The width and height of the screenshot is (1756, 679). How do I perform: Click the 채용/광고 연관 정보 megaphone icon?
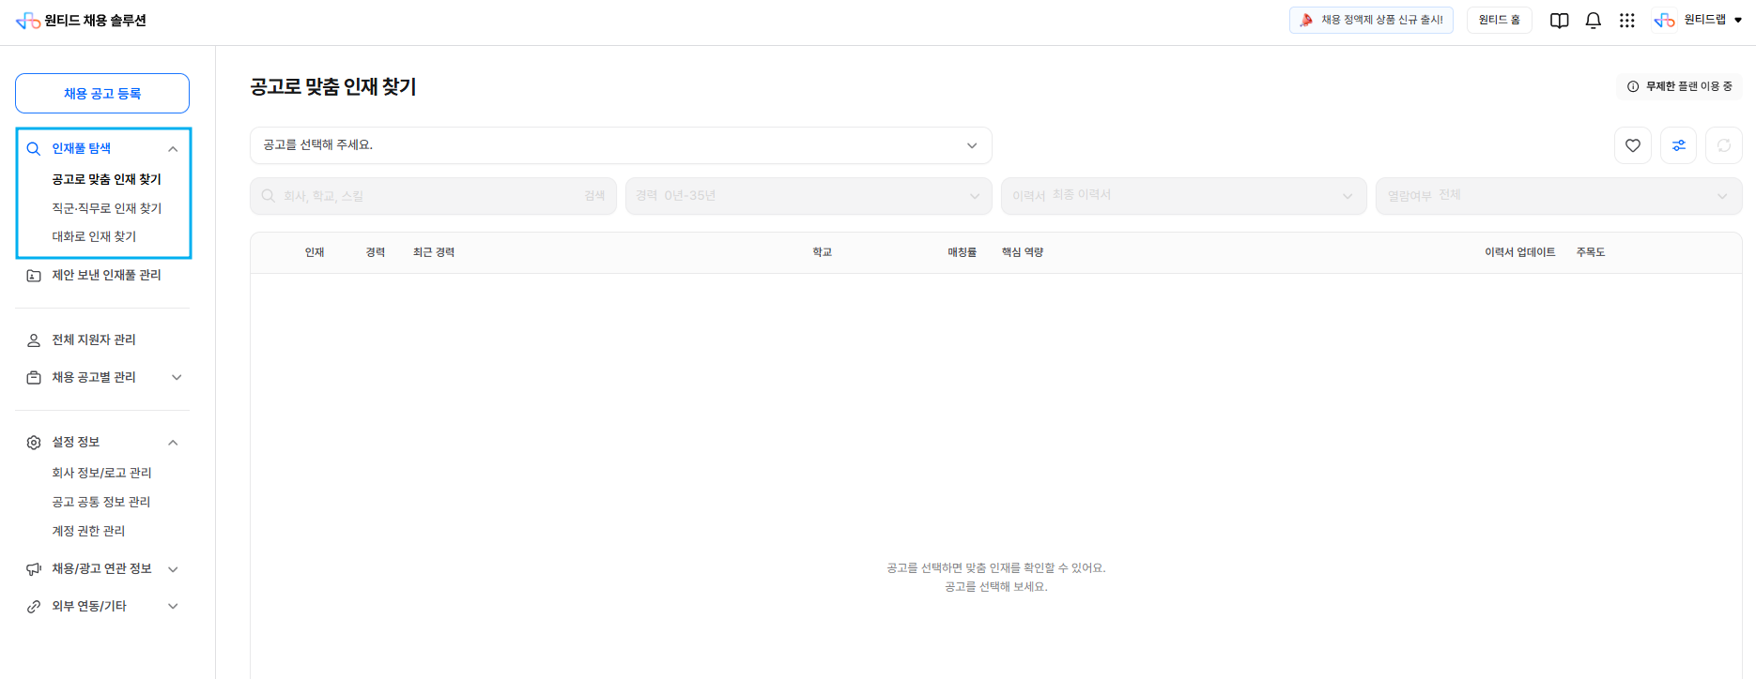click(34, 569)
